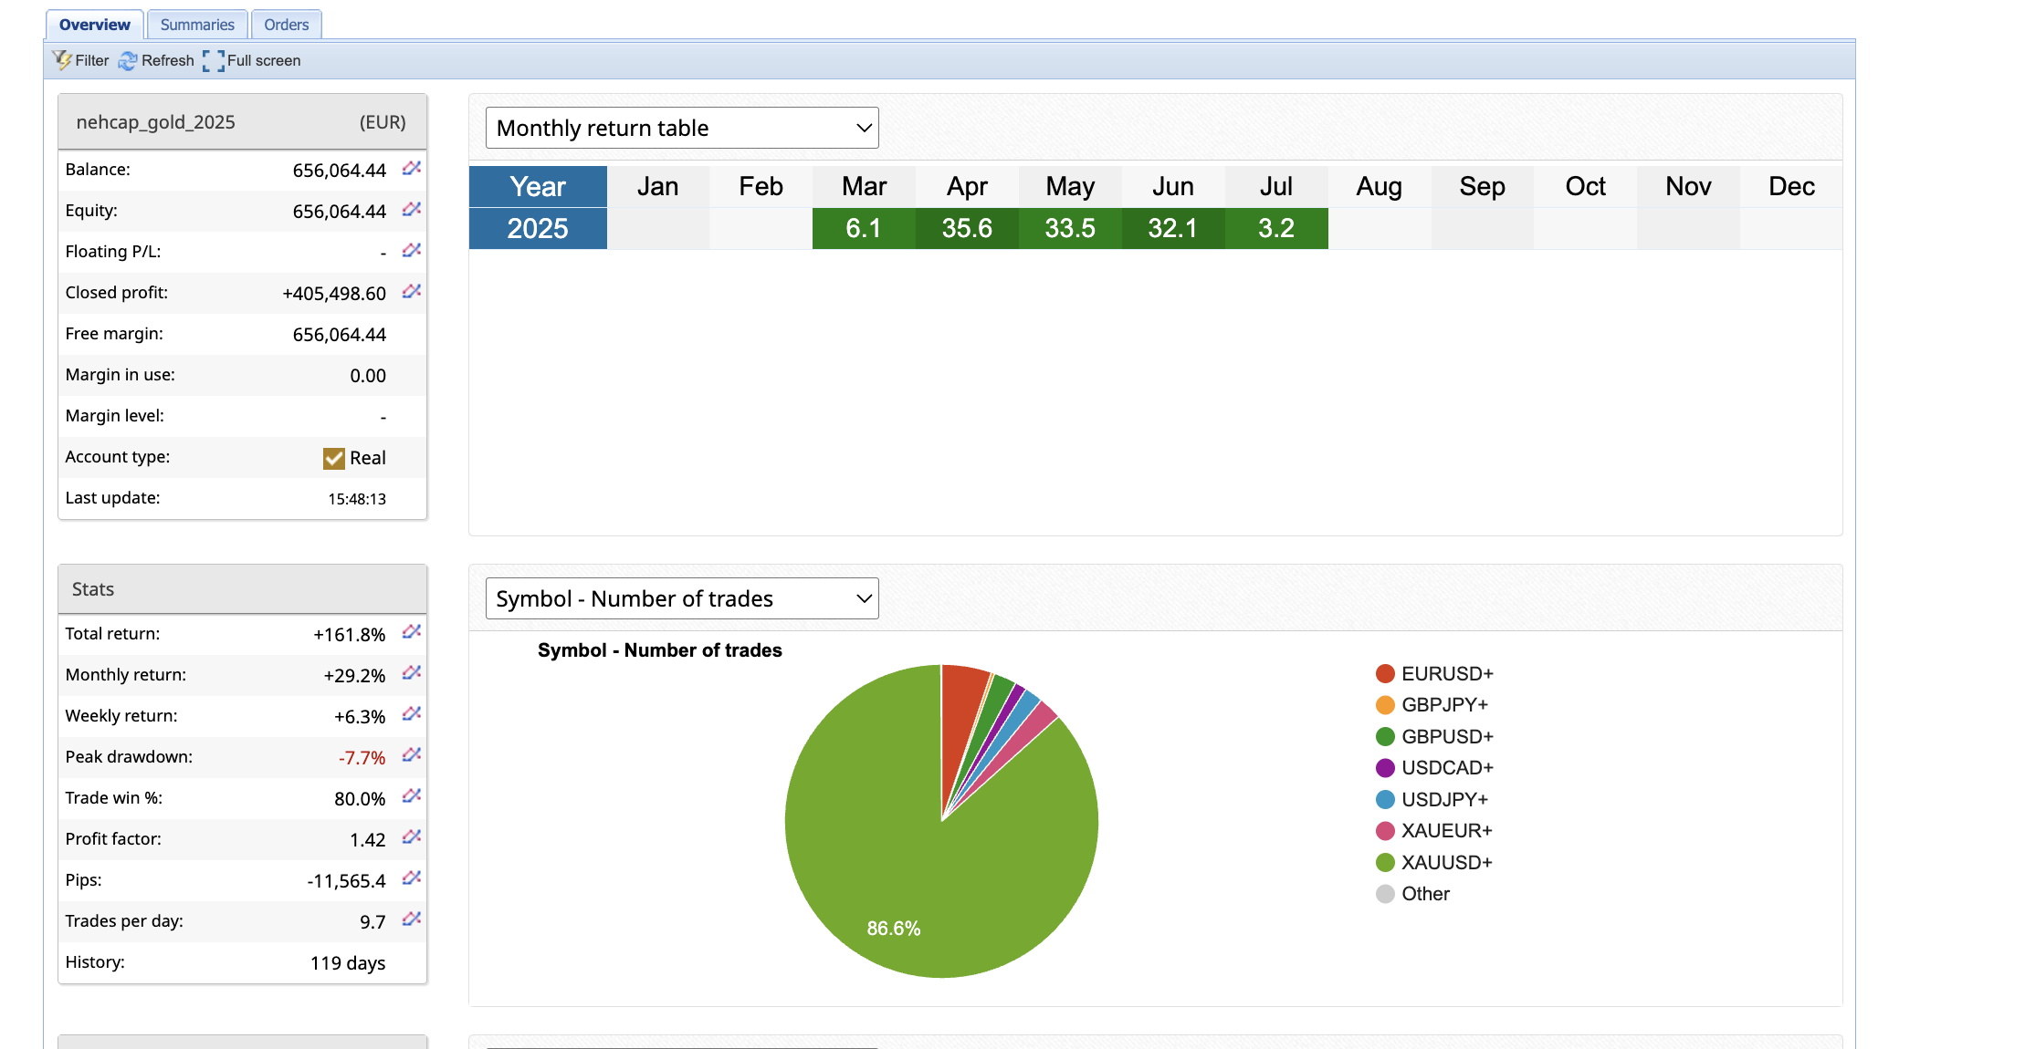Click the Full screen button
This screenshot has width=2025, height=1049.
pos(252,60)
